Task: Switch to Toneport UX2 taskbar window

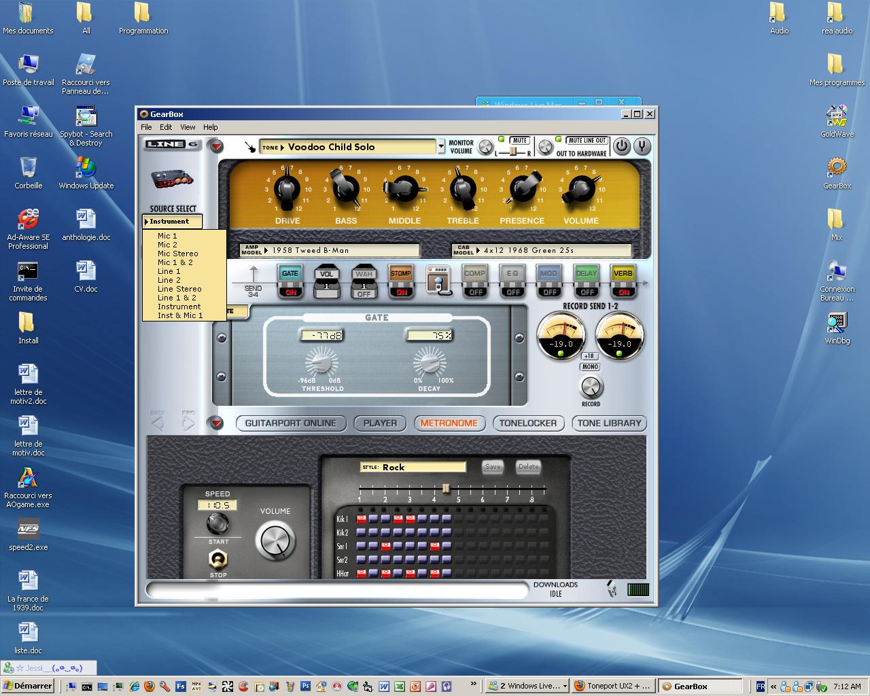Action: click(613, 686)
